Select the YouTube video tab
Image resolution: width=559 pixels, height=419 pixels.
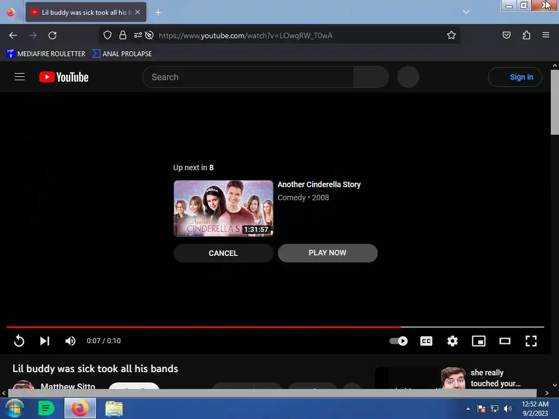click(86, 12)
